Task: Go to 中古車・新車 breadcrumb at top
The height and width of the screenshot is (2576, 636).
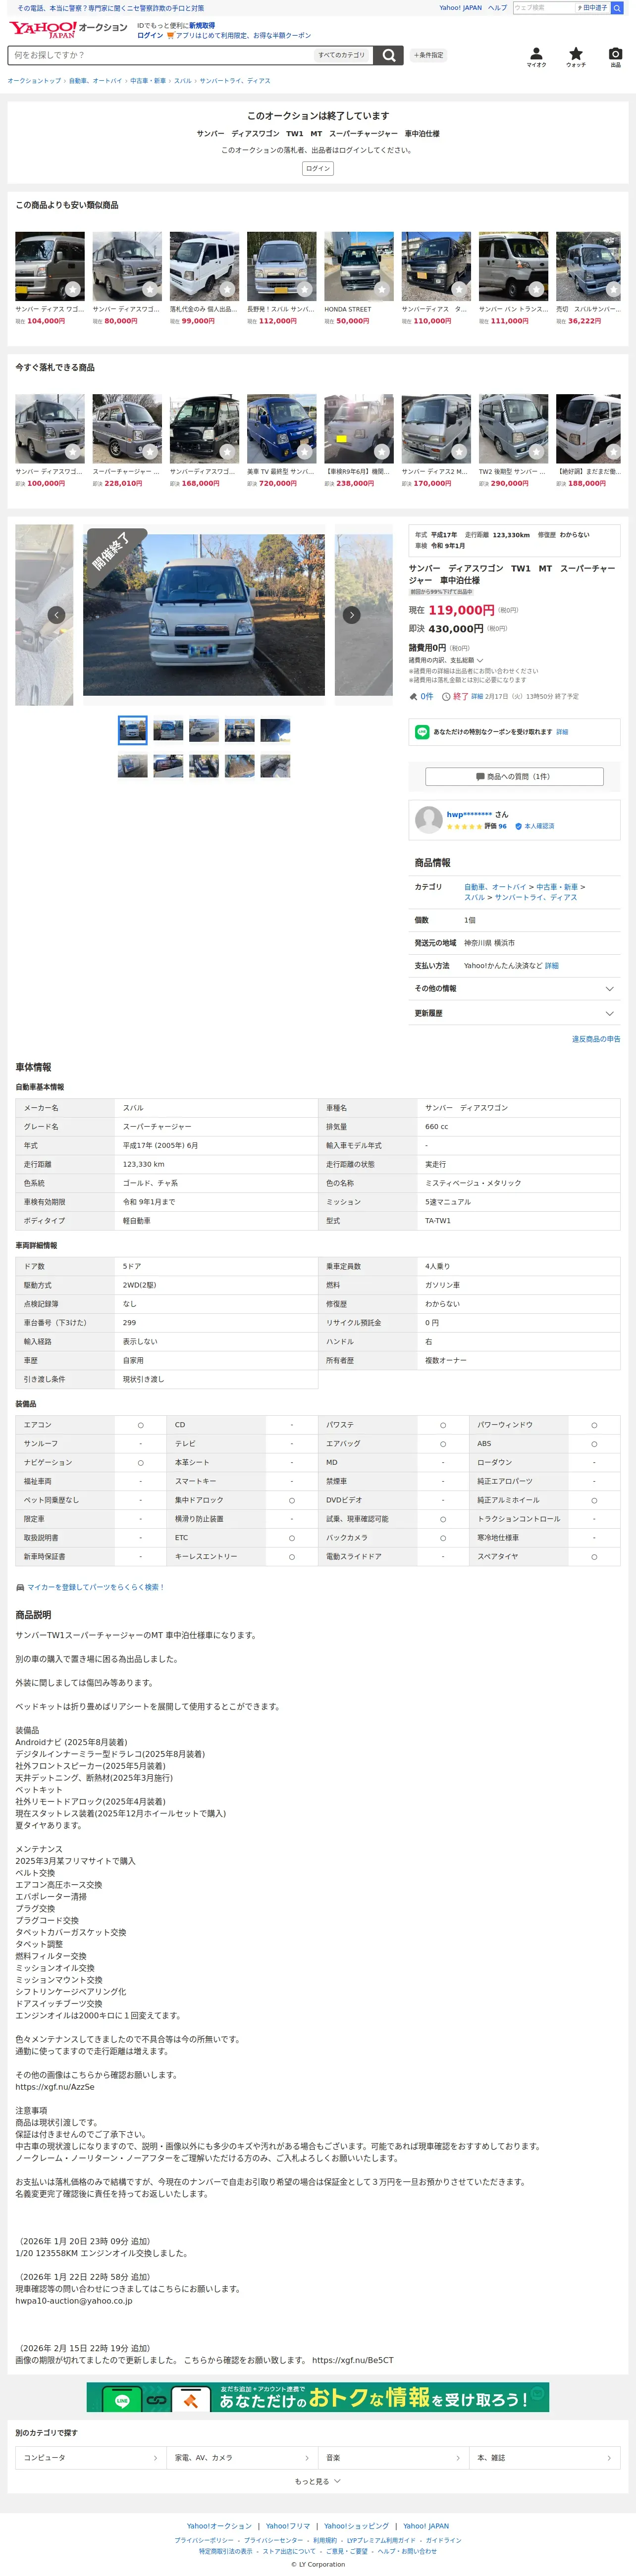Action: [x=148, y=81]
